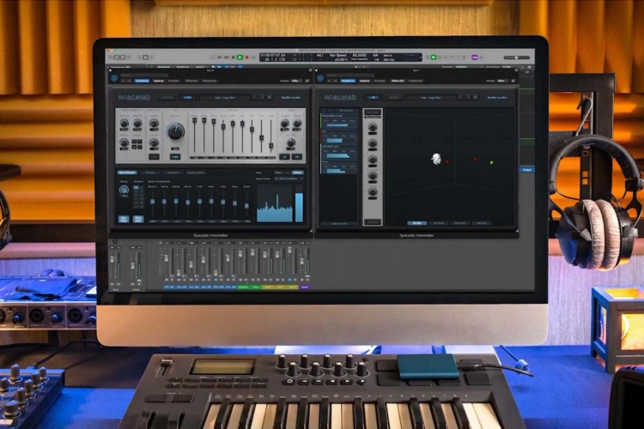Open Editor view dropdown in right plugin header
644x429 pixels.
coord(502,81)
